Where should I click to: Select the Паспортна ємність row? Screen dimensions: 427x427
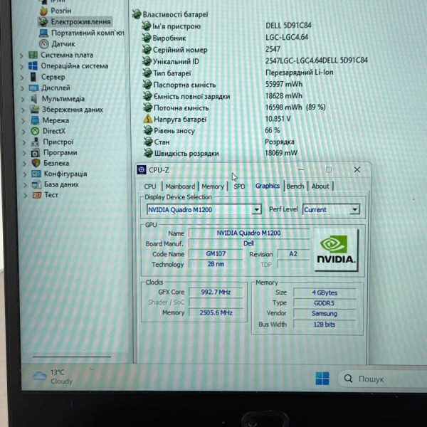click(223, 85)
